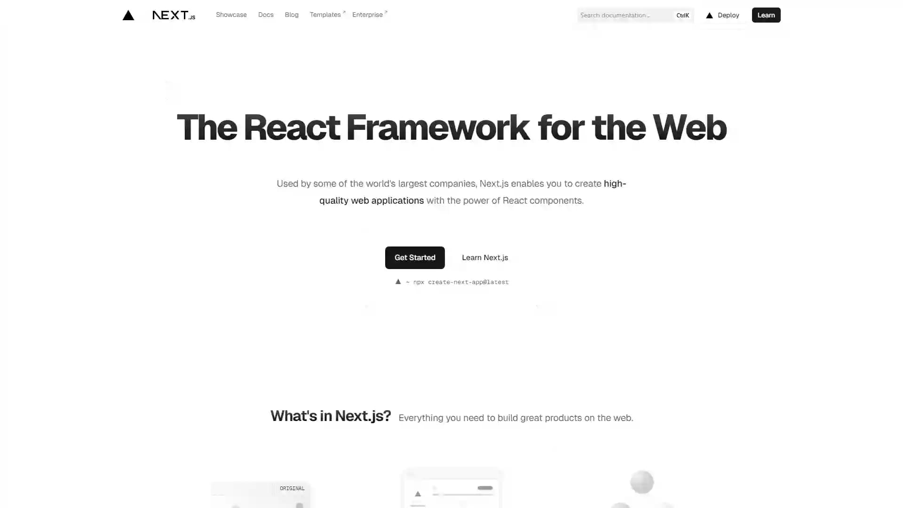Screen dimensions: 903x508
Task: Click the Learn Next.js link
Action: (484, 257)
